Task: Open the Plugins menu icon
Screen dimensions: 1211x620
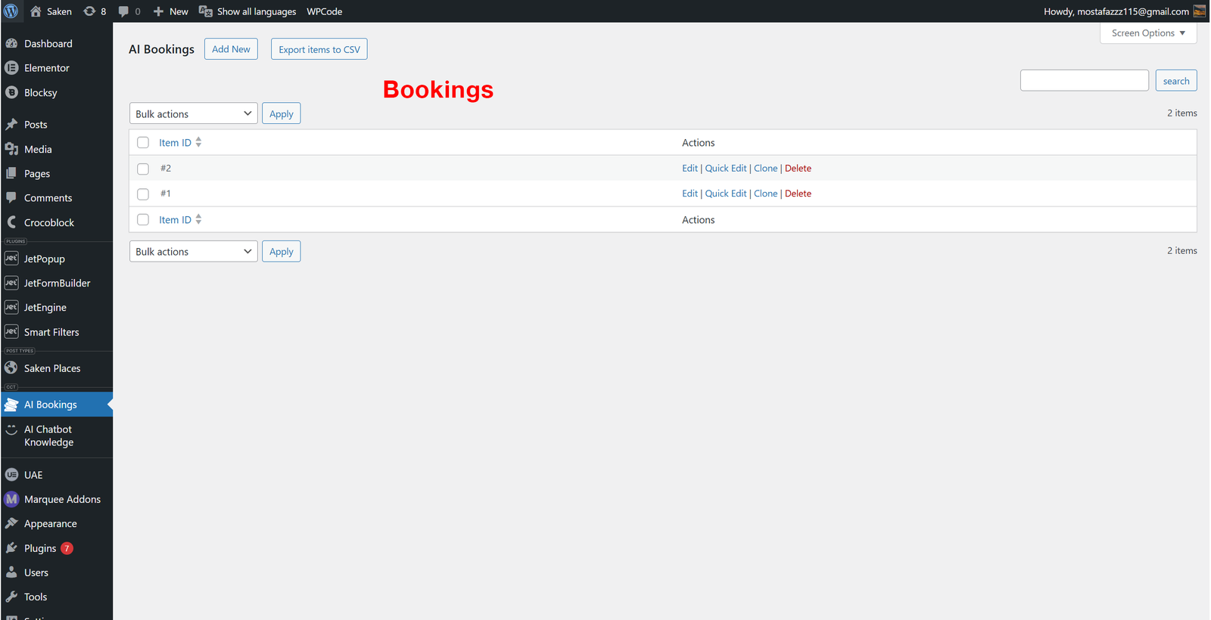Action: point(11,548)
